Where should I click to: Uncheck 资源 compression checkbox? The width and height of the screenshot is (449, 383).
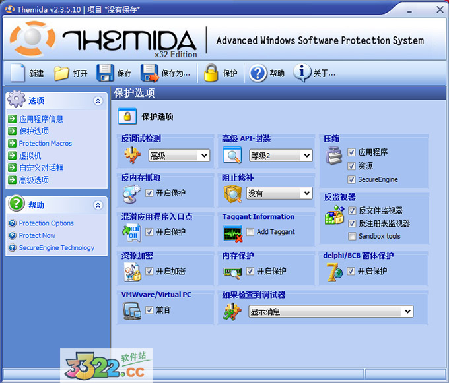(x=351, y=165)
